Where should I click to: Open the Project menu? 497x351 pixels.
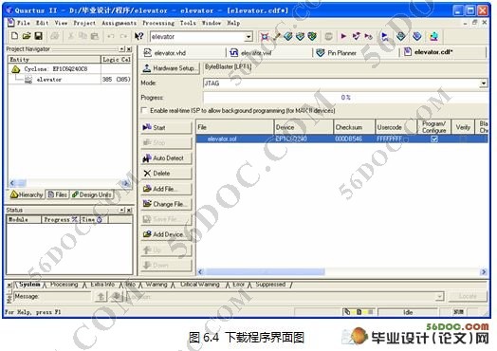(x=84, y=23)
